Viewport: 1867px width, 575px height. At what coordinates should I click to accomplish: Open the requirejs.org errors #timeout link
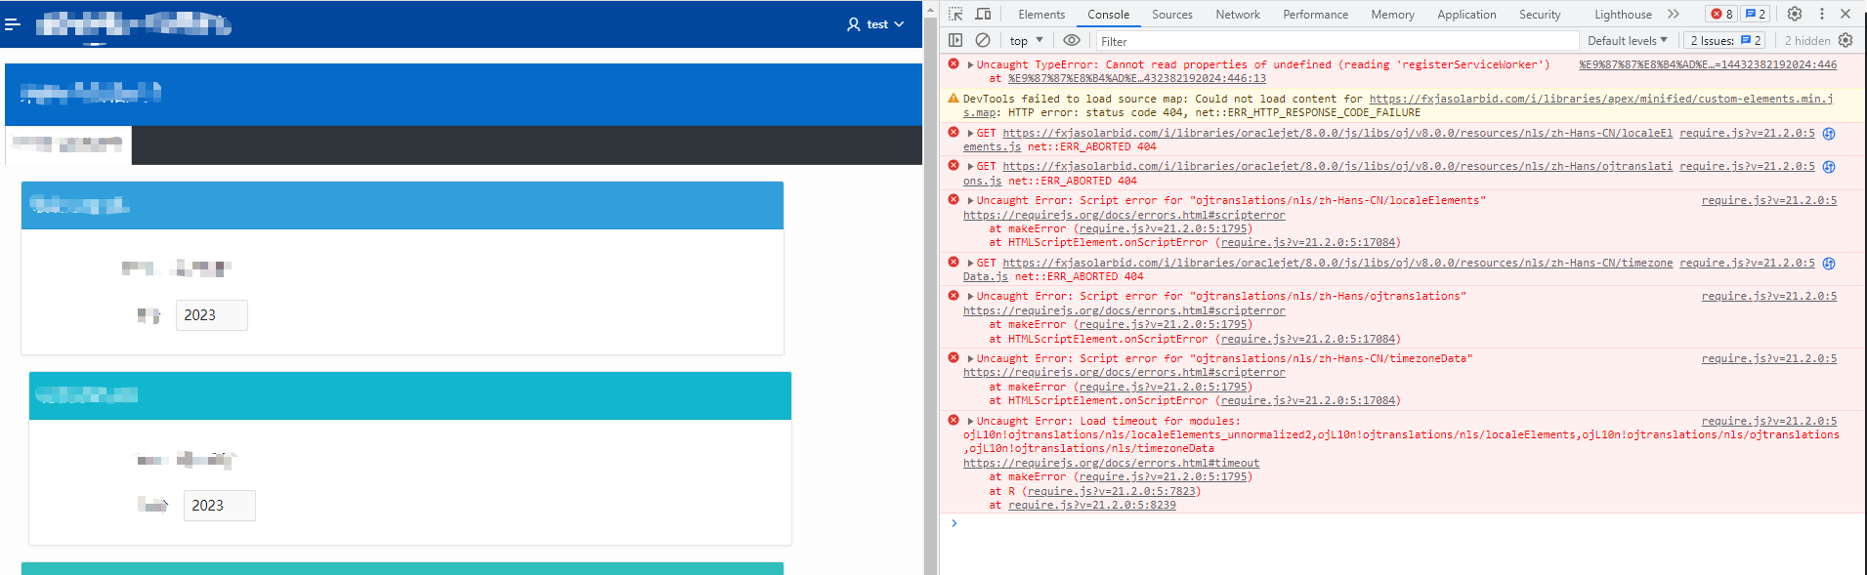1111,463
